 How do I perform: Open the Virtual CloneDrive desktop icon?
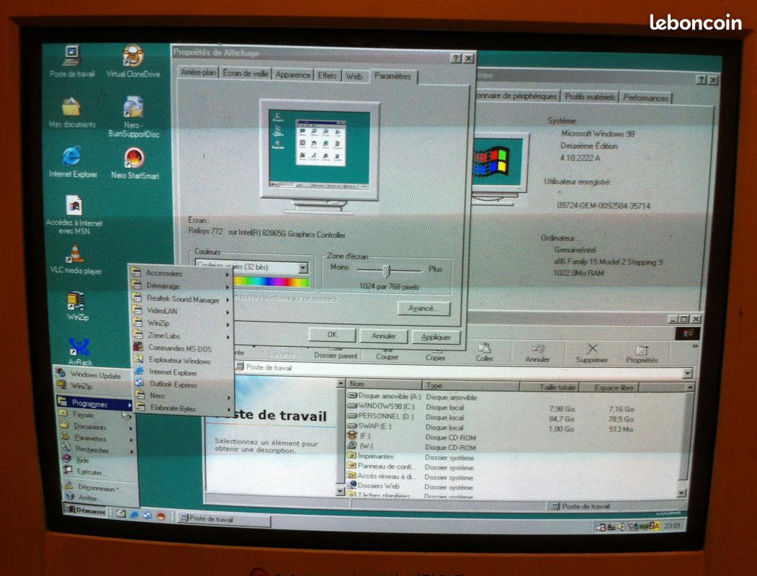[133, 62]
